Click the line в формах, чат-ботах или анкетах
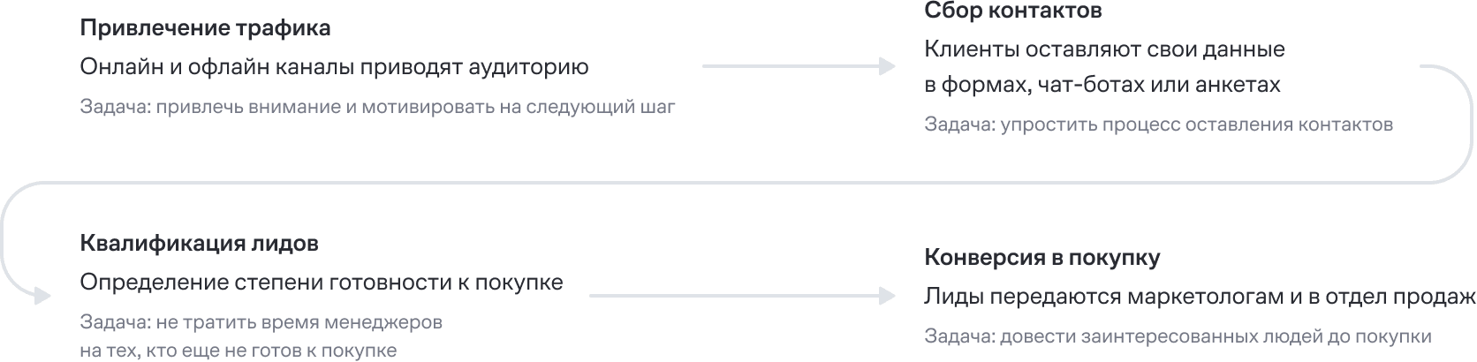The height and width of the screenshot is (362, 1477). [1102, 85]
